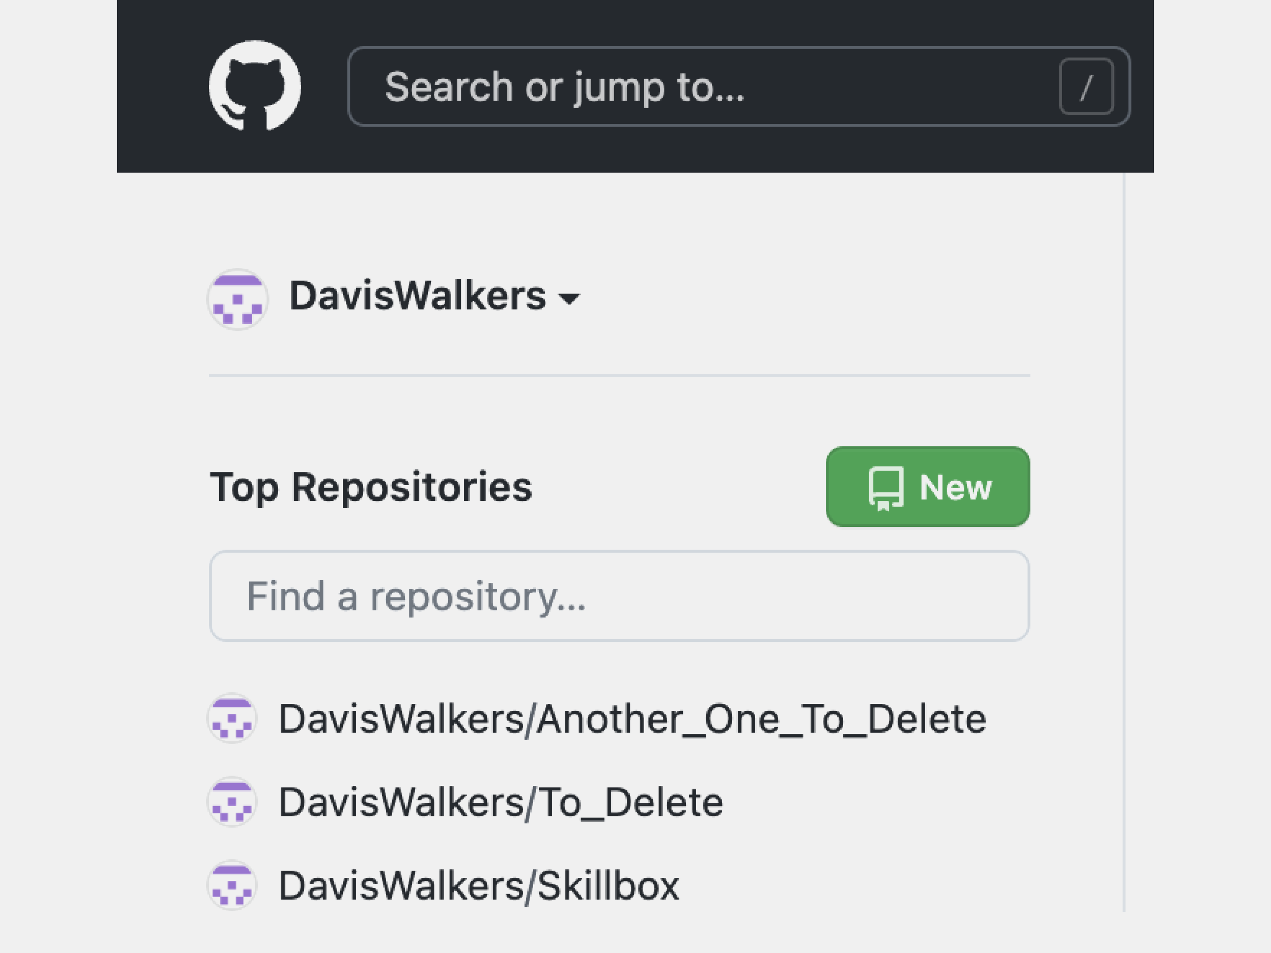
Task: Click the Top Repositories heading
Action: point(371,487)
